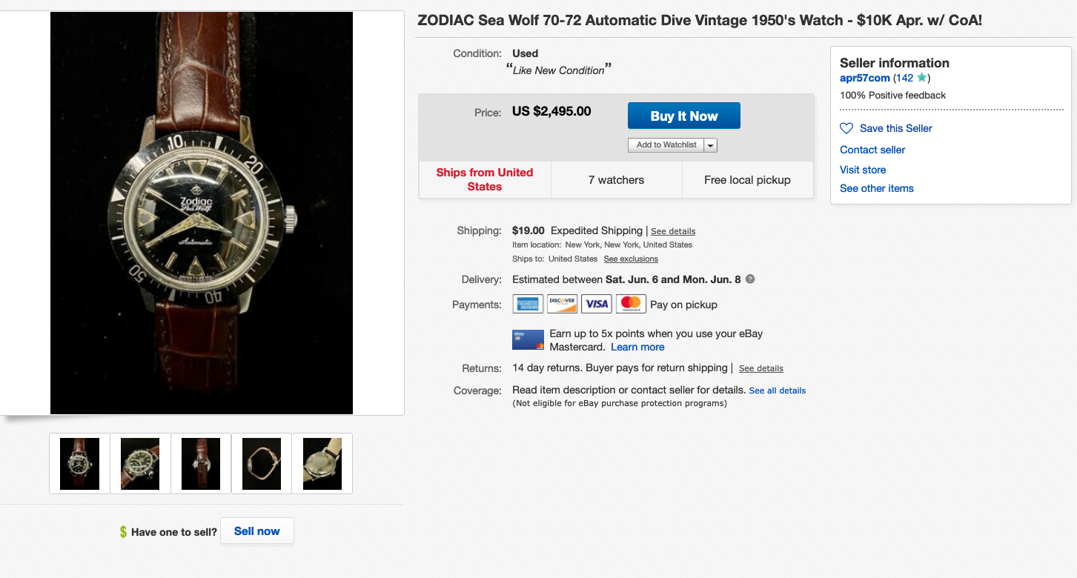This screenshot has width=1077, height=578.
Task: Click the Learn more link for eBay Mastercard
Action: [x=637, y=347]
